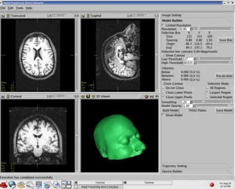Viewport: 235px width, 189px height.
Task: Switch to Rapid Positioning Device Designer taskbar entry
Action: coord(98,187)
